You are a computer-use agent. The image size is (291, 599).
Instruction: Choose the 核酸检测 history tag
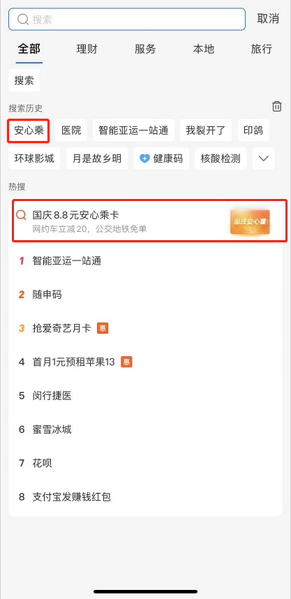(221, 158)
